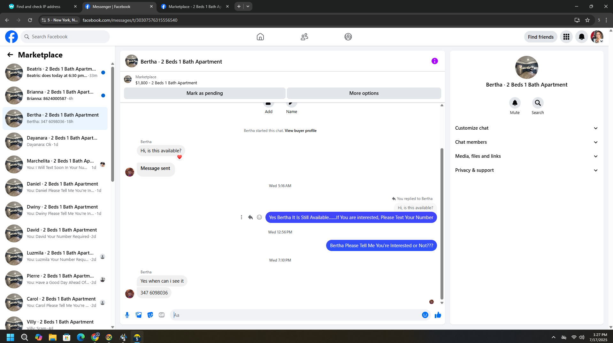
Task: Open the Facebook logo home link
Action: [x=11, y=37]
